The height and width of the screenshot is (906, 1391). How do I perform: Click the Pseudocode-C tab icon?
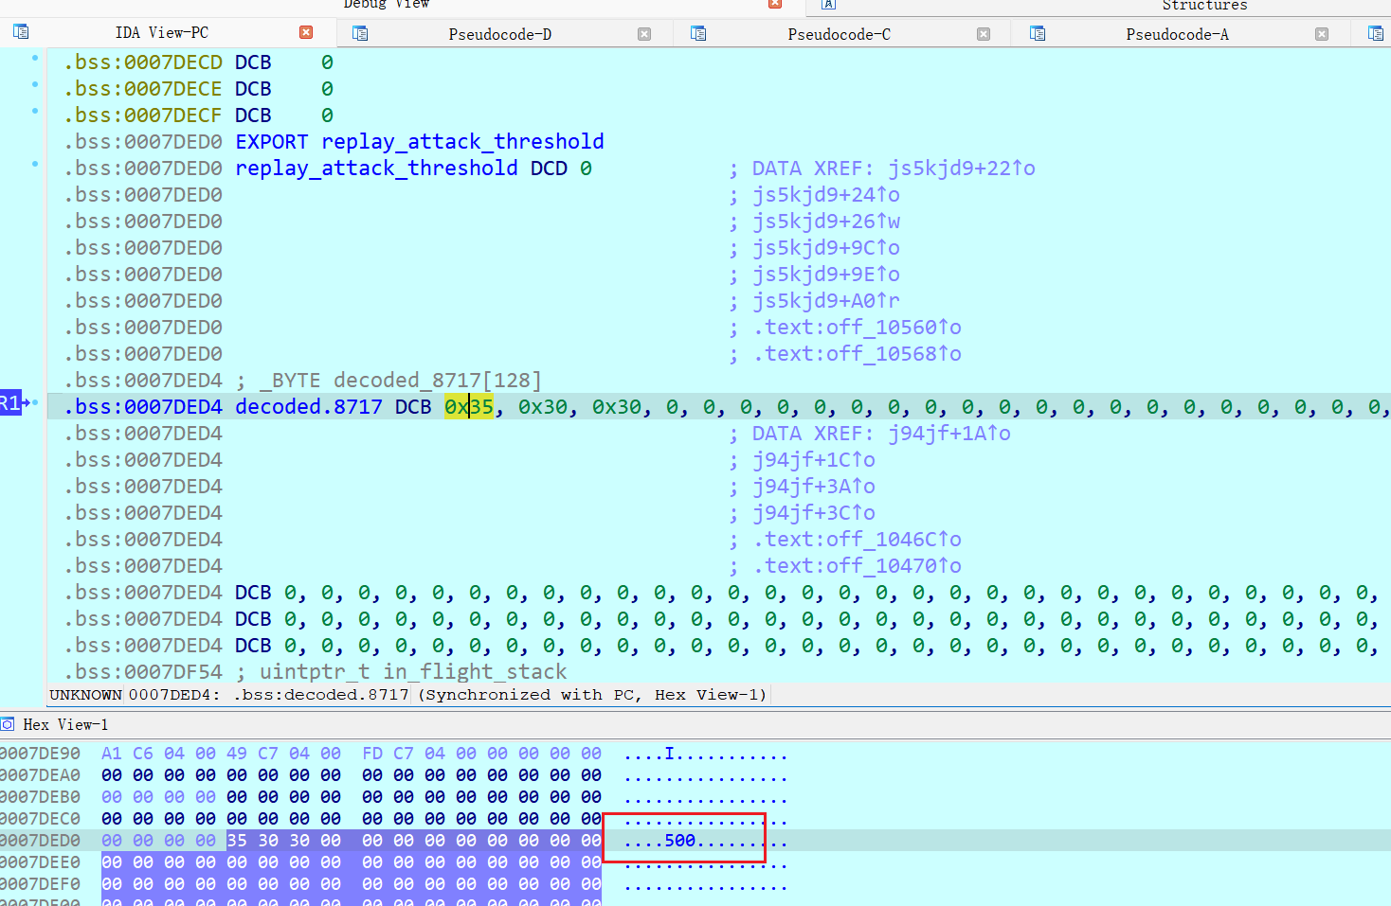(698, 33)
